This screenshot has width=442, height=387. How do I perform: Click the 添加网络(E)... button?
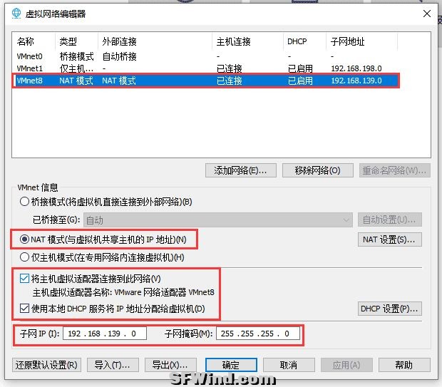click(240, 170)
